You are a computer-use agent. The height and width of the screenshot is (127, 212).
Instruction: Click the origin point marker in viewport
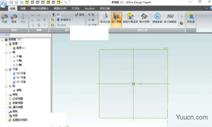(x=133, y=84)
